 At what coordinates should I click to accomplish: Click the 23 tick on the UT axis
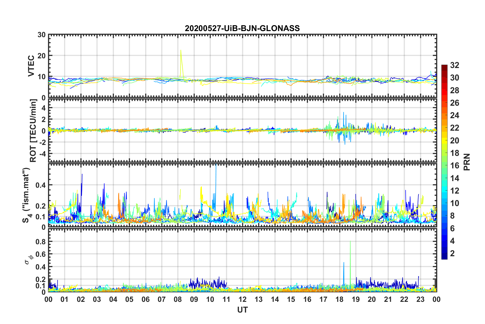coord(420,299)
